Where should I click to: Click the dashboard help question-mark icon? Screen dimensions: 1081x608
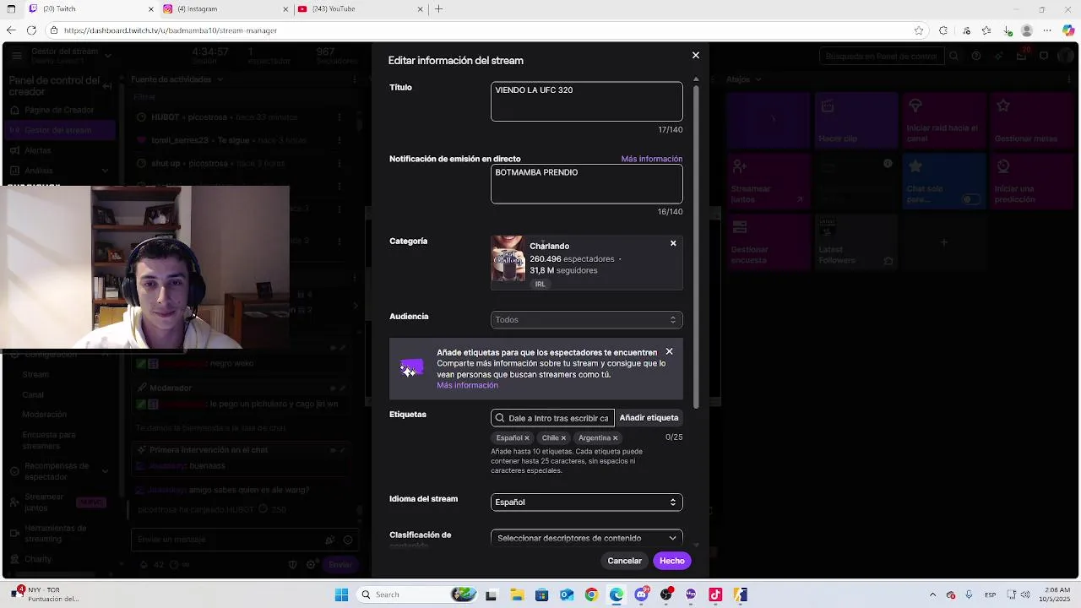(976, 56)
